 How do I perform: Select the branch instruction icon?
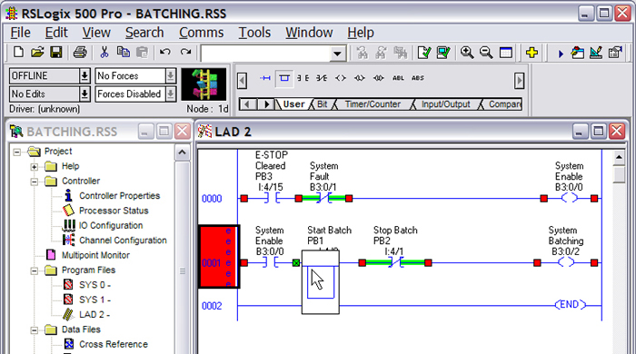coord(284,78)
